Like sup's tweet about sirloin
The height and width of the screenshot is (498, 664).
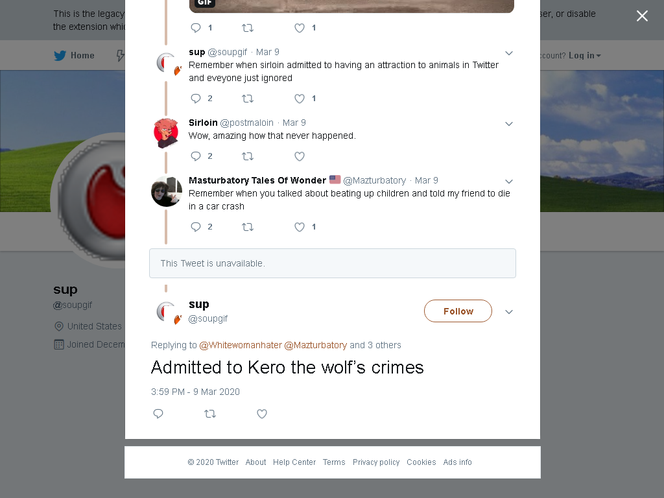[x=300, y=99]
